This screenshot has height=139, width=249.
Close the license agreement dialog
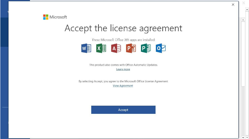tap(233, 5)
